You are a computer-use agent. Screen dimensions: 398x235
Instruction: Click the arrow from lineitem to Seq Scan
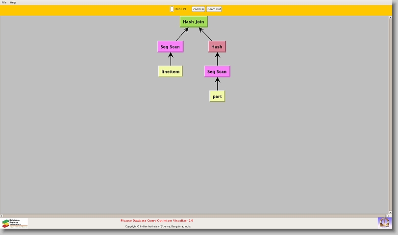171,59
